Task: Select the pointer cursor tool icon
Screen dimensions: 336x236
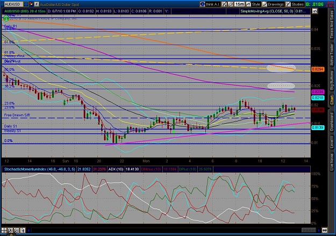Action: 23,230
